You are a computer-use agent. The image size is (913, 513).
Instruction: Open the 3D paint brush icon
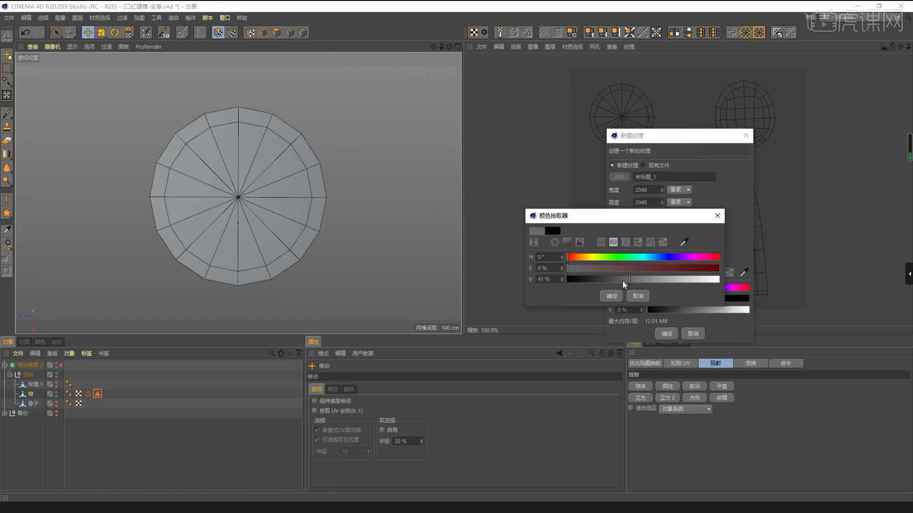coord(164,32)
